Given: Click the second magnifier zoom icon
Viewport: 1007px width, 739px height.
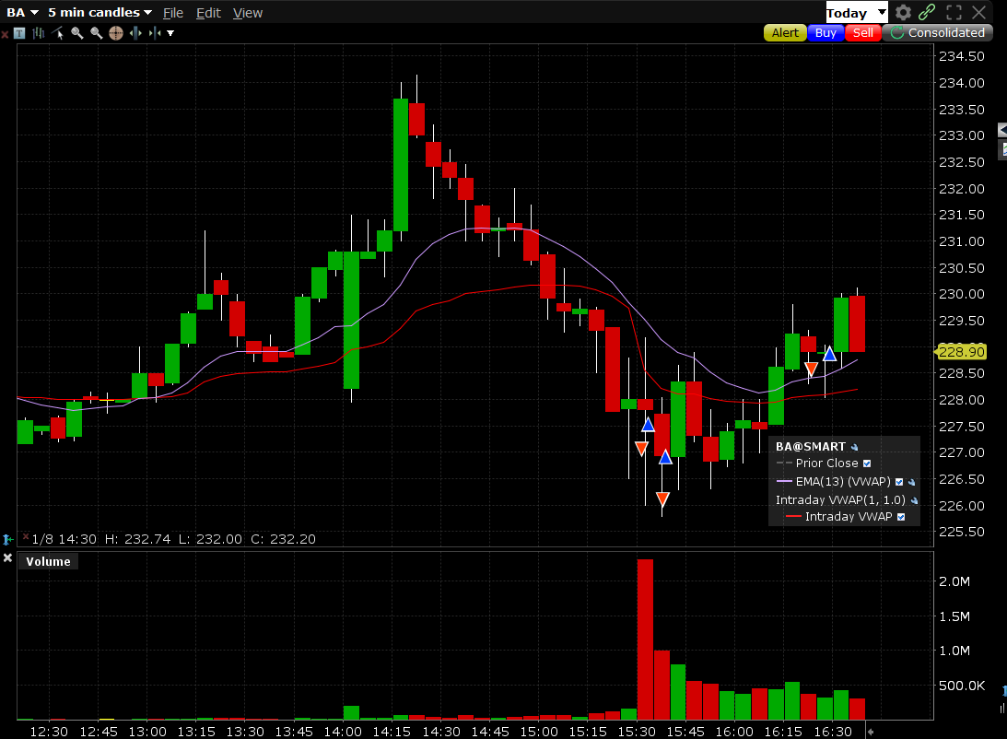Looking at the screenshot, I should (97, 33).
